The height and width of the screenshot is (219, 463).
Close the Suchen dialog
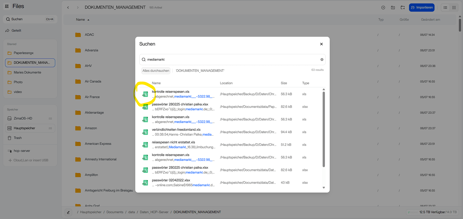[321, 44]
